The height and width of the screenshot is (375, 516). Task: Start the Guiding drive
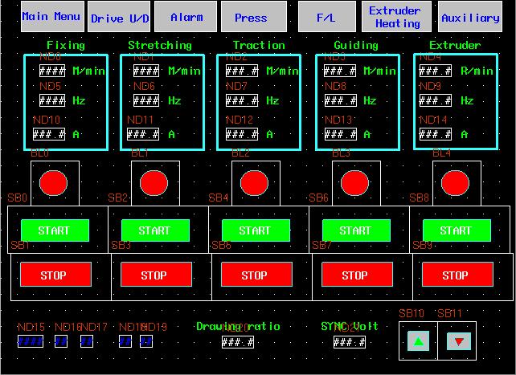(355, 230)
